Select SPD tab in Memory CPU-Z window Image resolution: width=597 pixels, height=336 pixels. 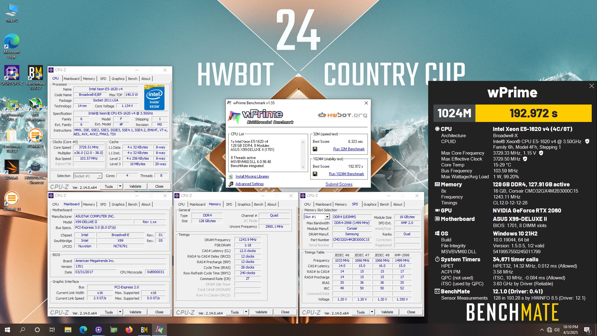point(229,204)
